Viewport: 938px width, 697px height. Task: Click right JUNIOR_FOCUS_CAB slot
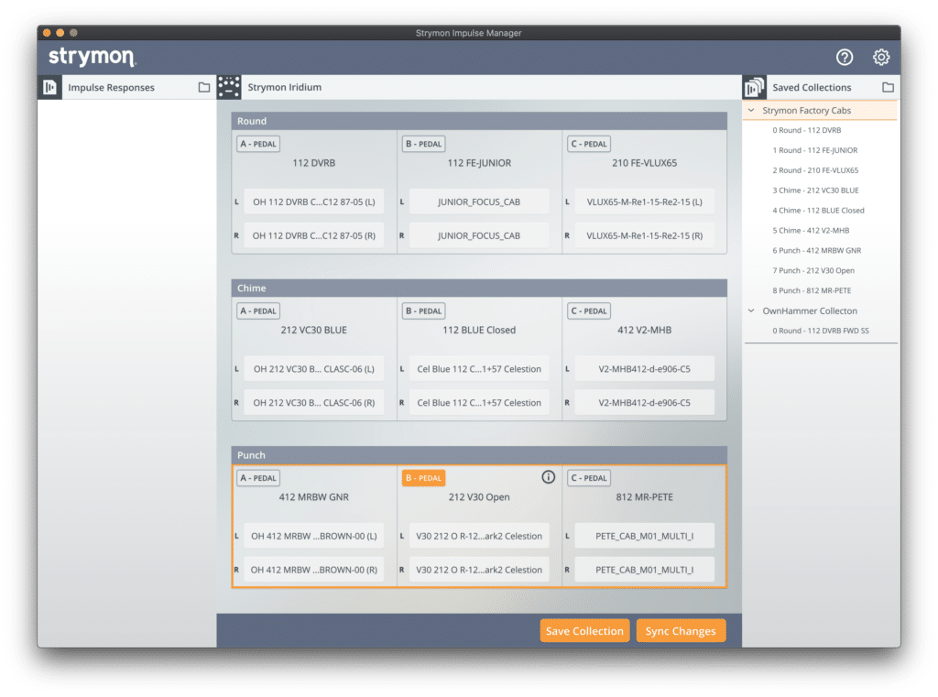point(479,235)
